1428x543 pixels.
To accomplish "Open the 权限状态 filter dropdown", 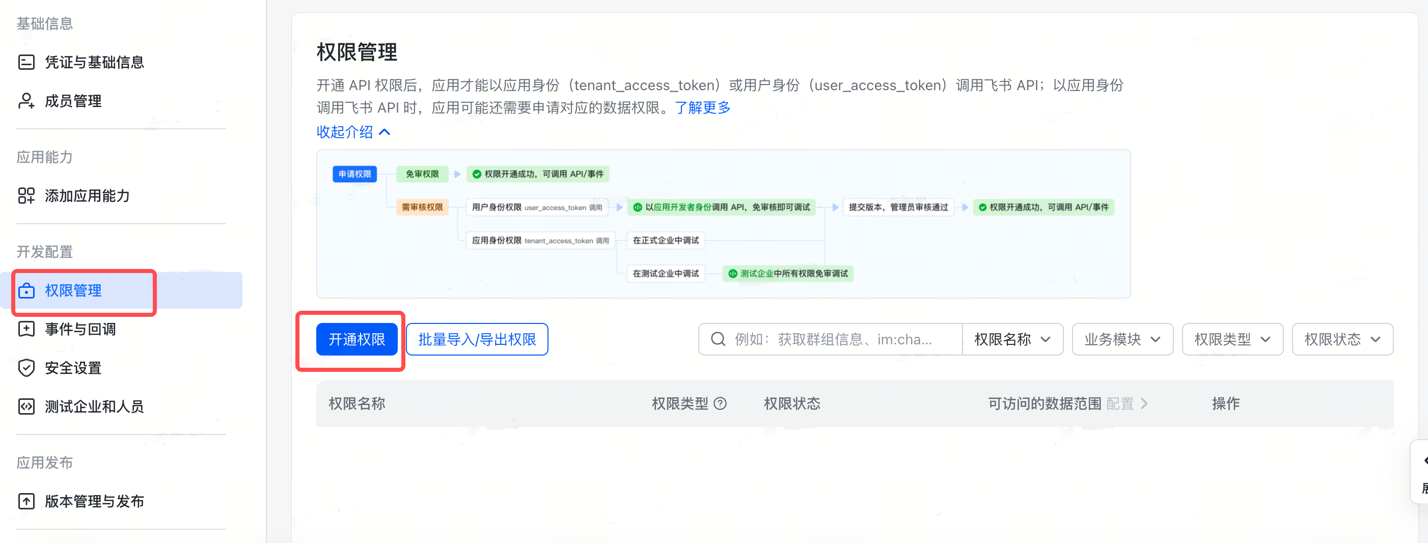I will click(x=1342, y=339).
